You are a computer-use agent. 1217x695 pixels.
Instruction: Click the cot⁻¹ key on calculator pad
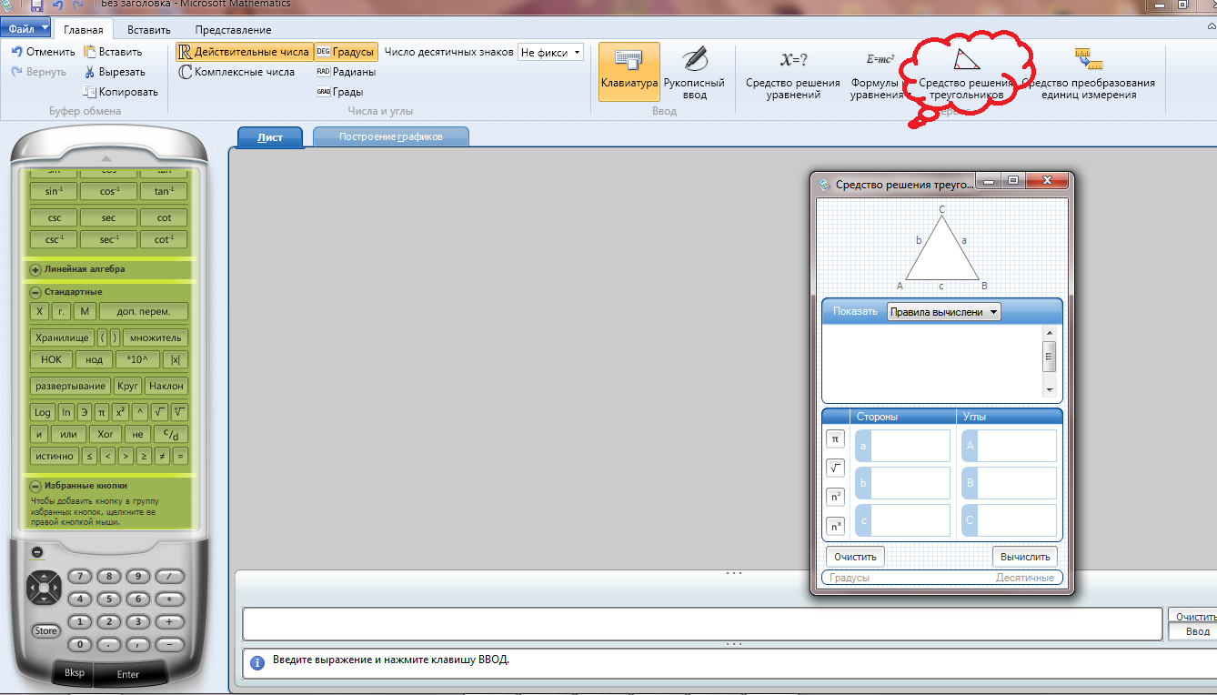[164, 239]
